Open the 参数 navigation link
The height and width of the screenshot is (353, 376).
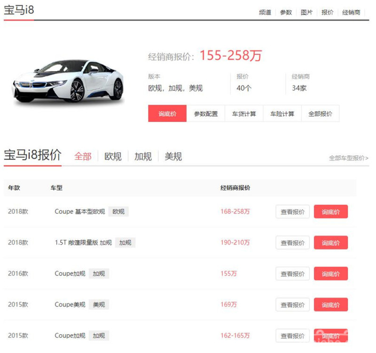[x=286, y=12]
